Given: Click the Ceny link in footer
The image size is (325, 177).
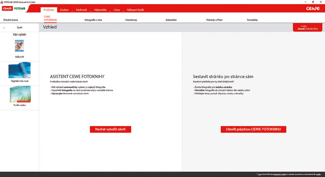Looking at the screenshot, I should pyautogui.click(x=260, y=174).
